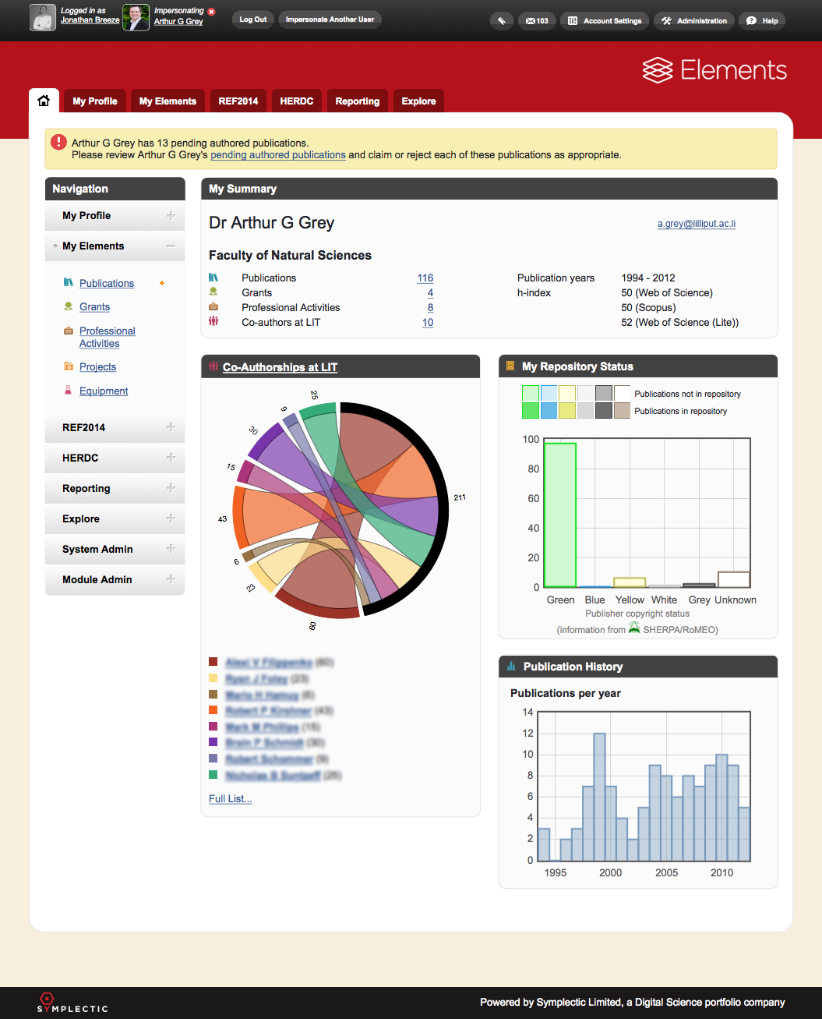Viewport: 822px width, 1019px height.
Task: Click the pencil icon in top bar
Action: [501, 21]
